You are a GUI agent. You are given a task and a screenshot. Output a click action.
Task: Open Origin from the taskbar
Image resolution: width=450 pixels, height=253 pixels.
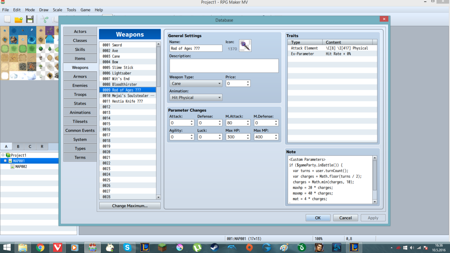(250, 247)
